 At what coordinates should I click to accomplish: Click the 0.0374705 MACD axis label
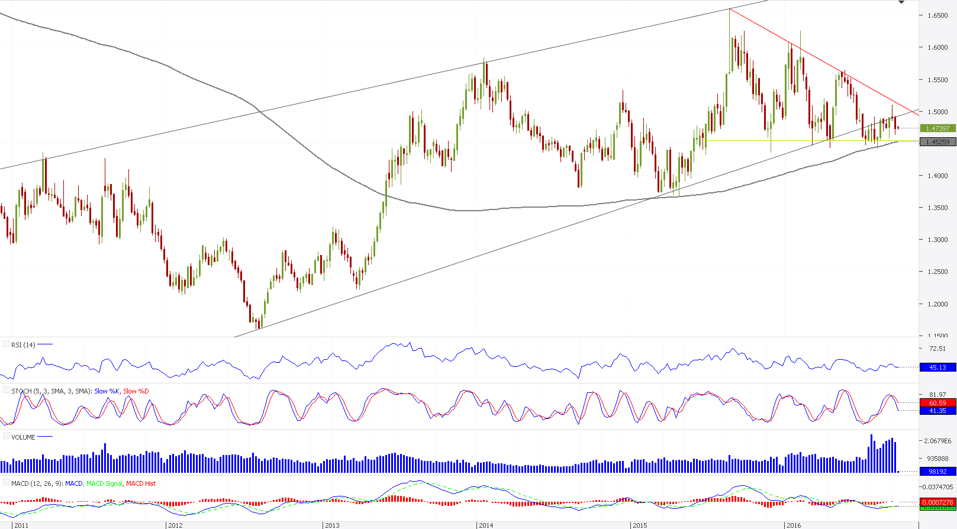click(937, 487)
